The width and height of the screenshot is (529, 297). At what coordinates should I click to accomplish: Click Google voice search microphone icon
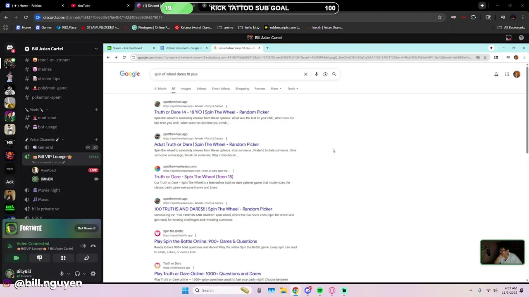(317, 74)
